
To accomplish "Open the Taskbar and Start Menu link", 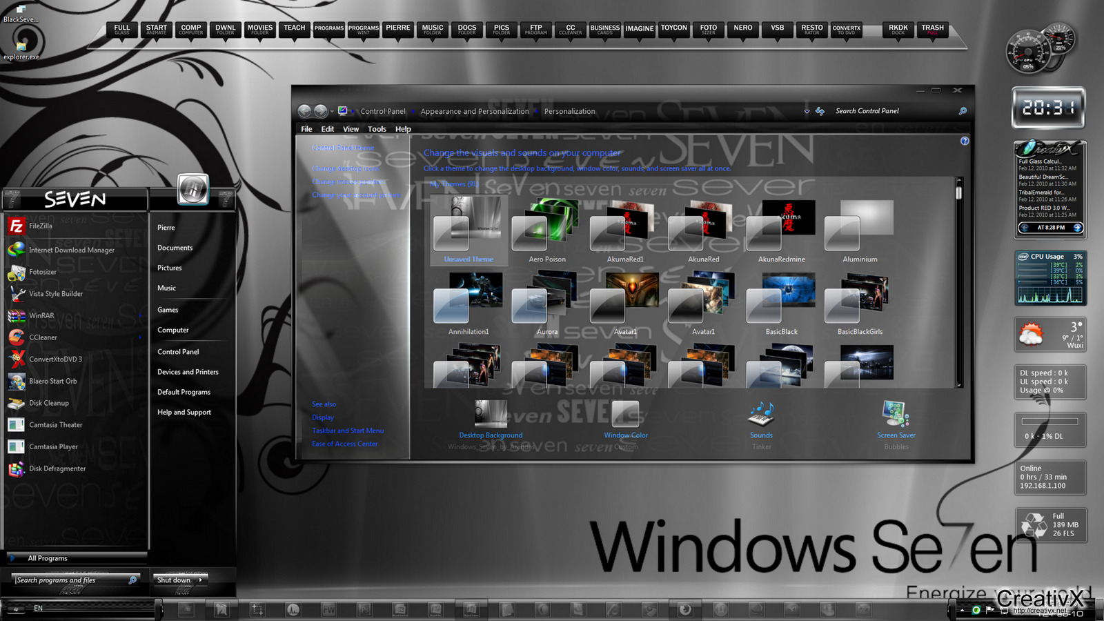I will tap(348, 431).
